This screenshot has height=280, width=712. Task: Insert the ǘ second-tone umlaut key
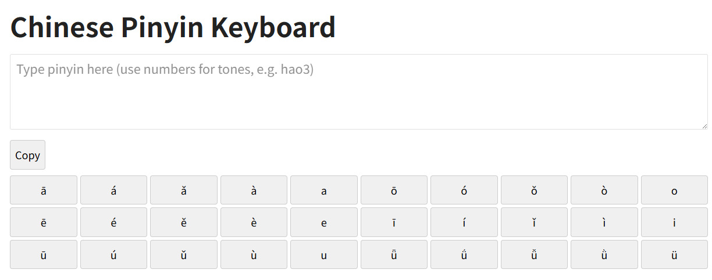click(x=464, y=254)
